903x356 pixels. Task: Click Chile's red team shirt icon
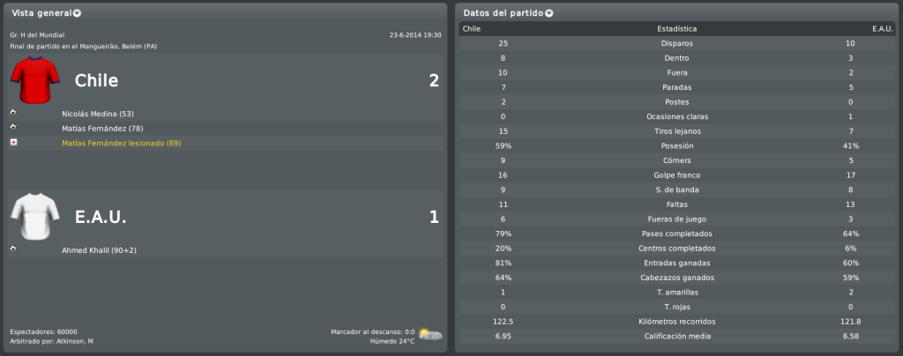35,80
